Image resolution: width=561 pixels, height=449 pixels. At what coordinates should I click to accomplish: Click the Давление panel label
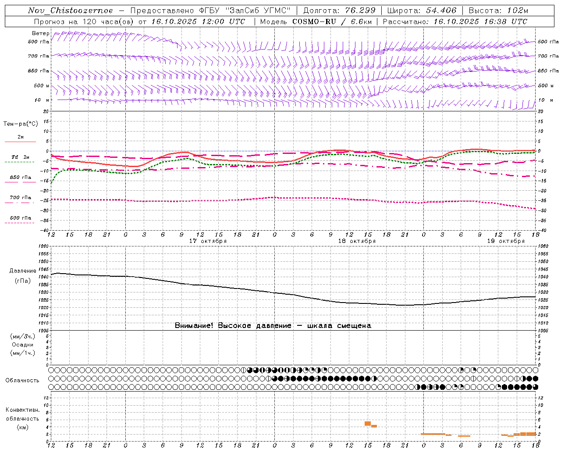coord(23,271)
